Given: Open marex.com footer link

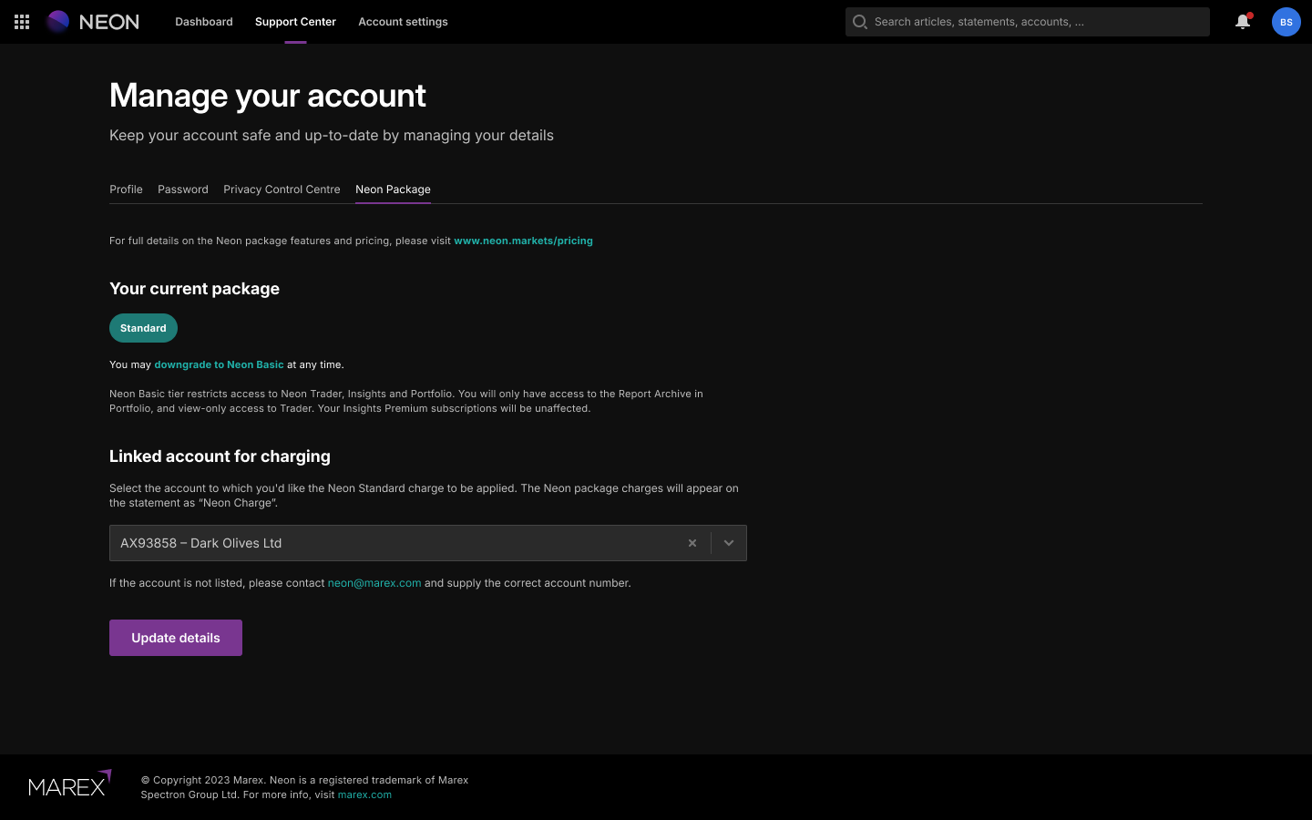Looking at the screenshot, I should click(x=364, y=794).
